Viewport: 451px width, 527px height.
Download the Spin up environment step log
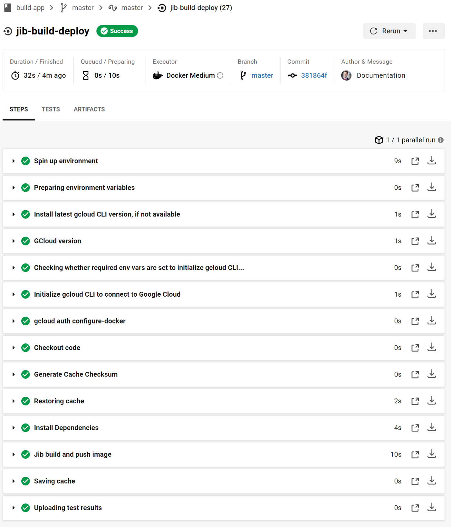click(x=432, y=161)
